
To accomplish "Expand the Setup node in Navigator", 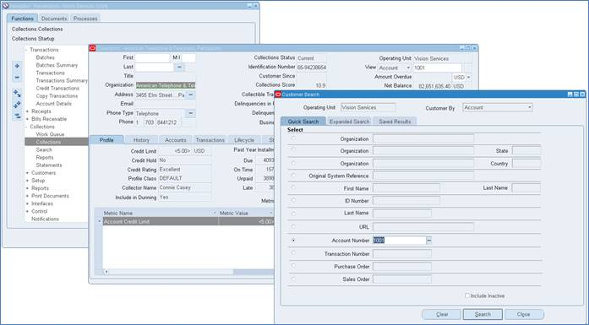I will (x=27, y=181).
